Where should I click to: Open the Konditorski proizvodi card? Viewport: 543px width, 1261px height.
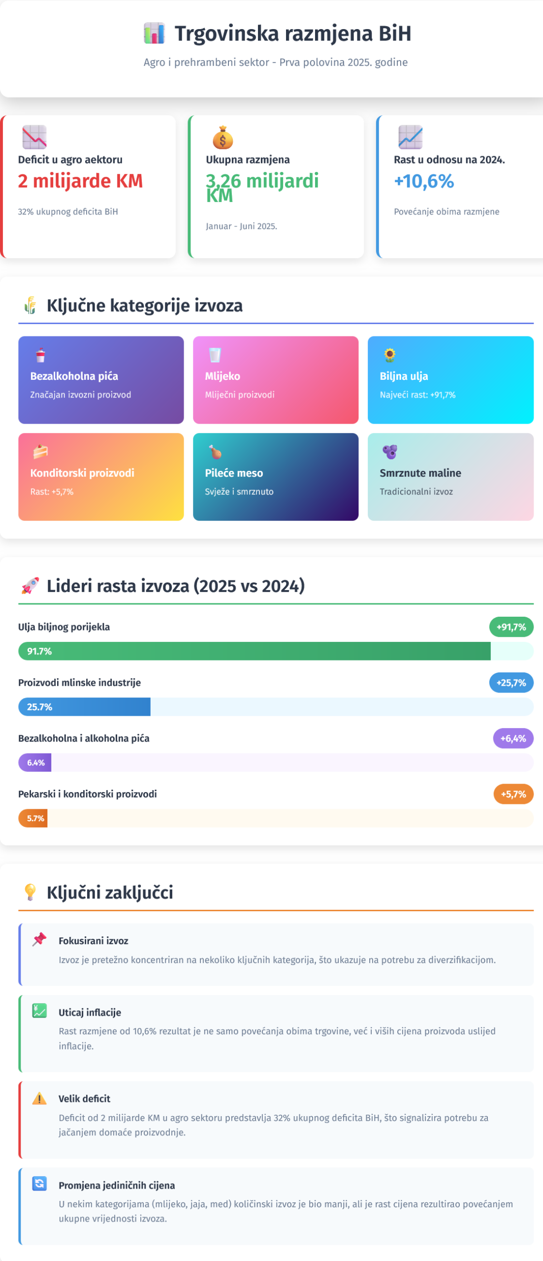[x=101, y=476]
